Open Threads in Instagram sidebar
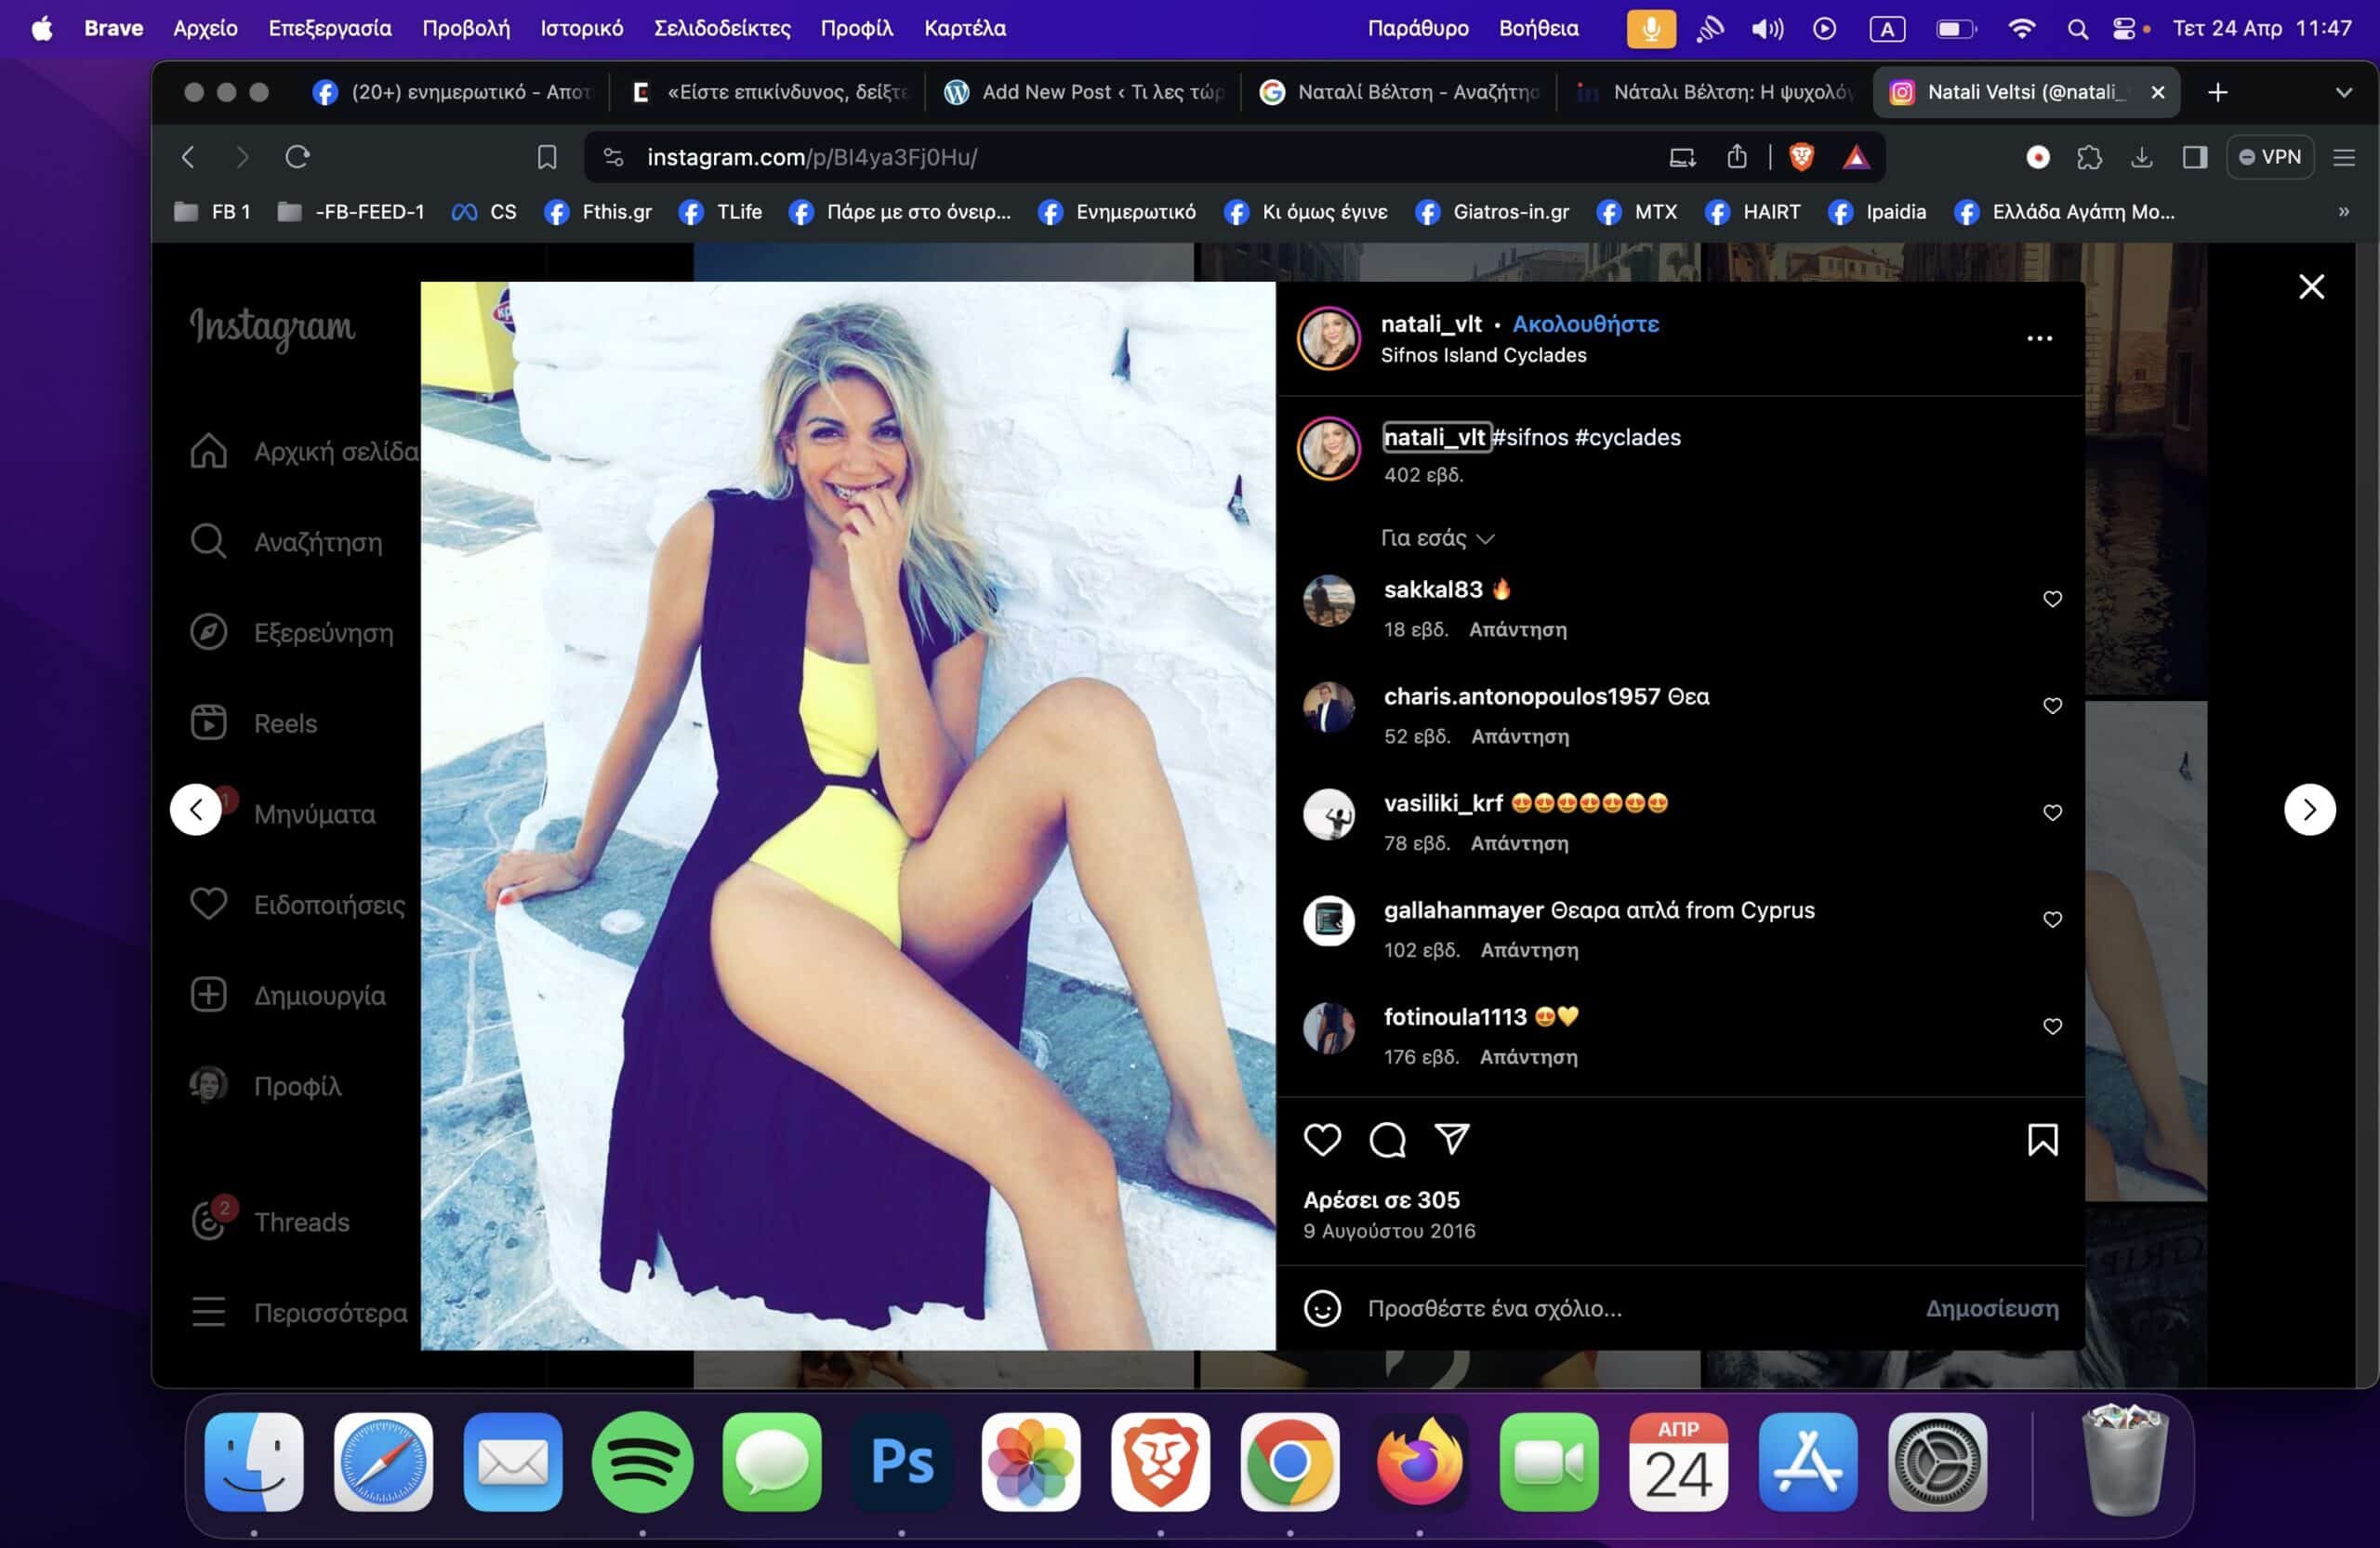 coord(270,1221)
